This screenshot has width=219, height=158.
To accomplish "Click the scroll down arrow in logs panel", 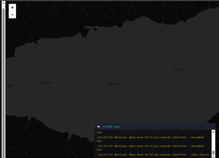I will pos(213,157).
